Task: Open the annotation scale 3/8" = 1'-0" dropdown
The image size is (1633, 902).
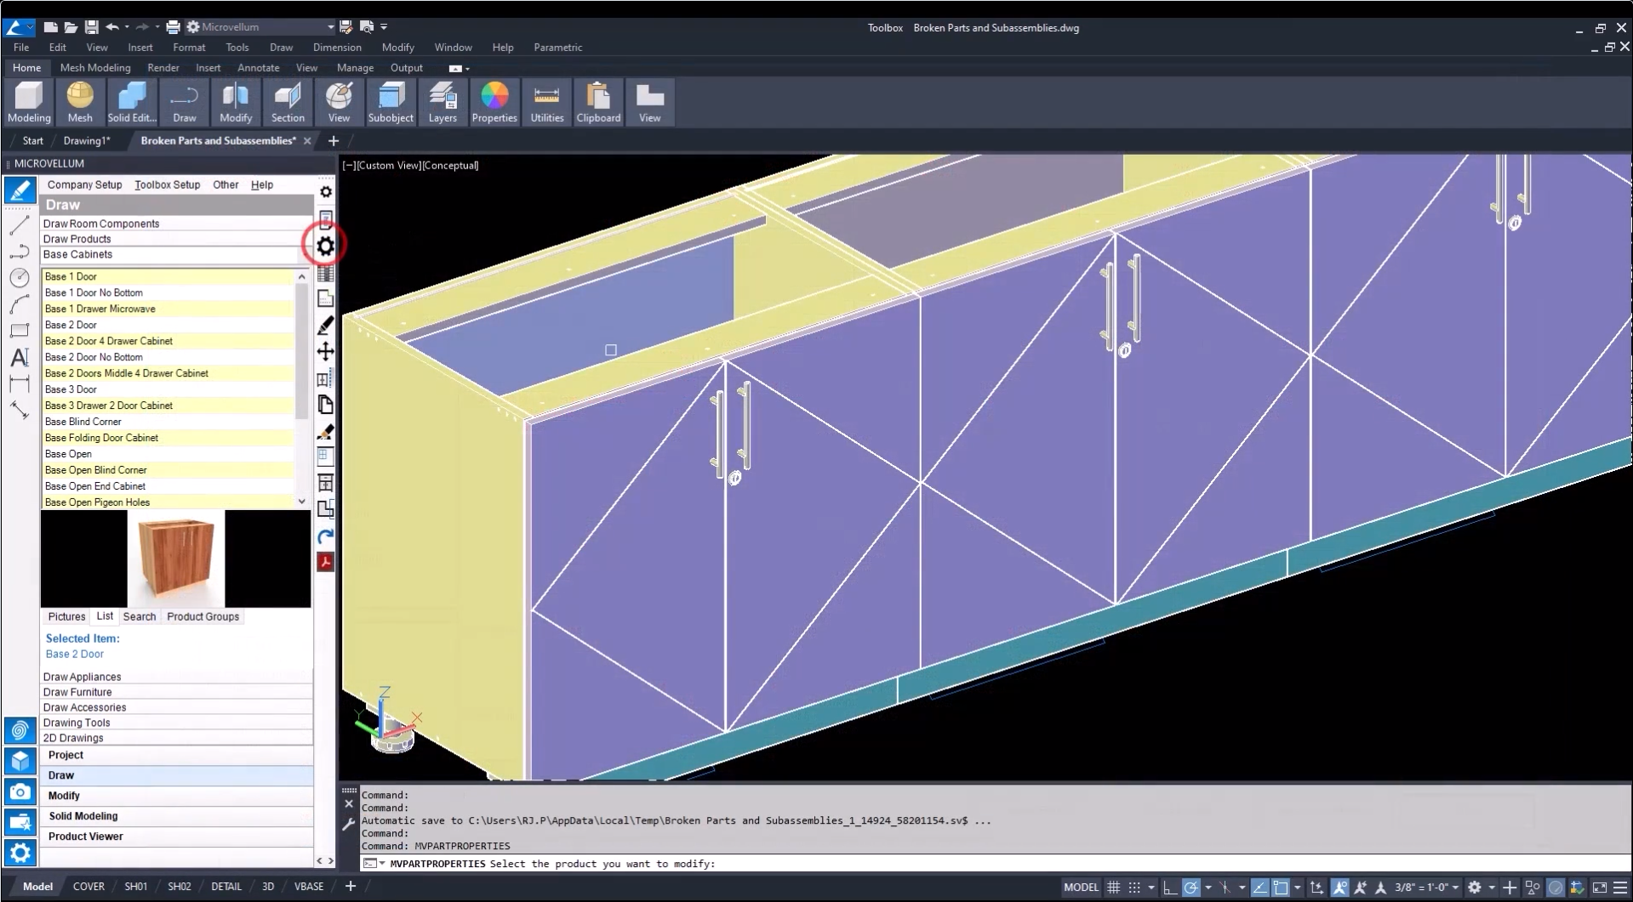Action: (x=1426, y=887)
